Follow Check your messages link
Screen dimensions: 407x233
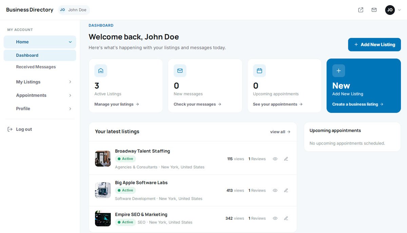[197, 104]
